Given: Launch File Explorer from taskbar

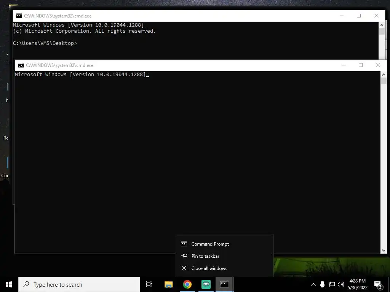Looking at the screenshot, I should click(168, 284).
